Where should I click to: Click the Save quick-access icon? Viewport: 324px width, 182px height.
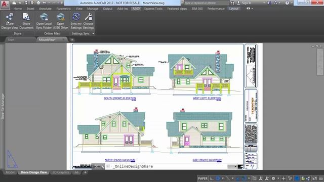coord(26,3)
